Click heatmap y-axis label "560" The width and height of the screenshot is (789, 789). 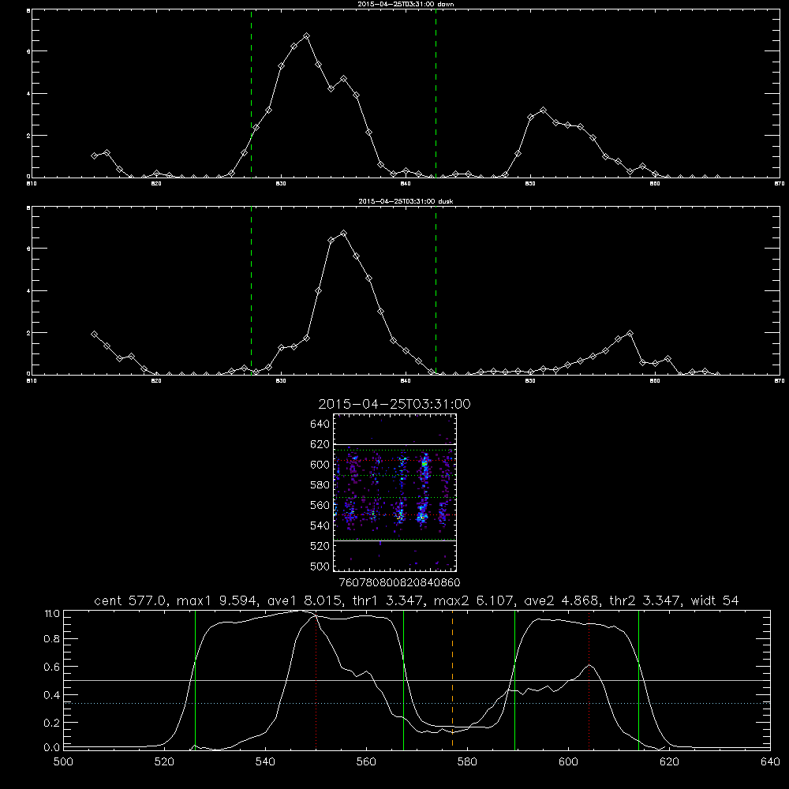click(x=320, y=505)
